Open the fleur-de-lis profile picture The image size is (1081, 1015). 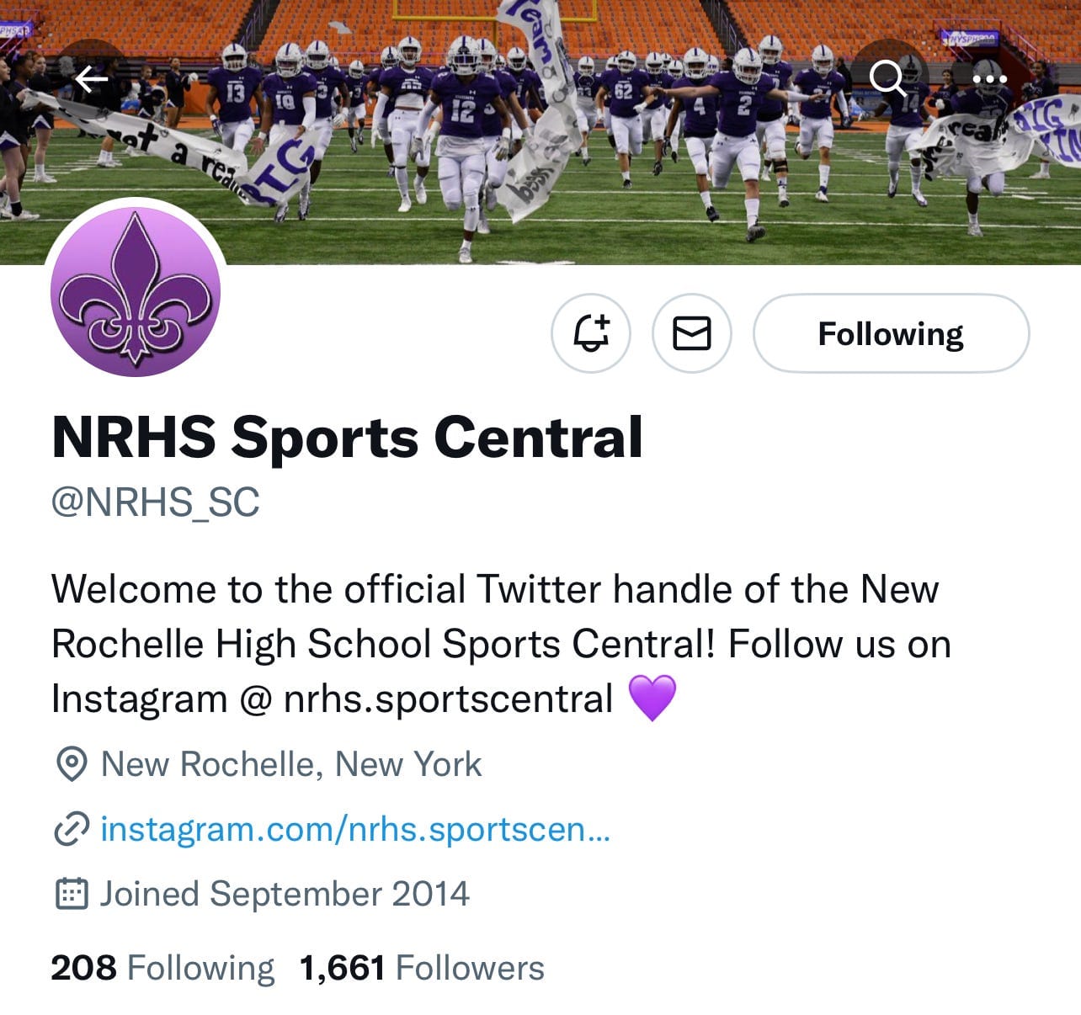pos(136,291)
